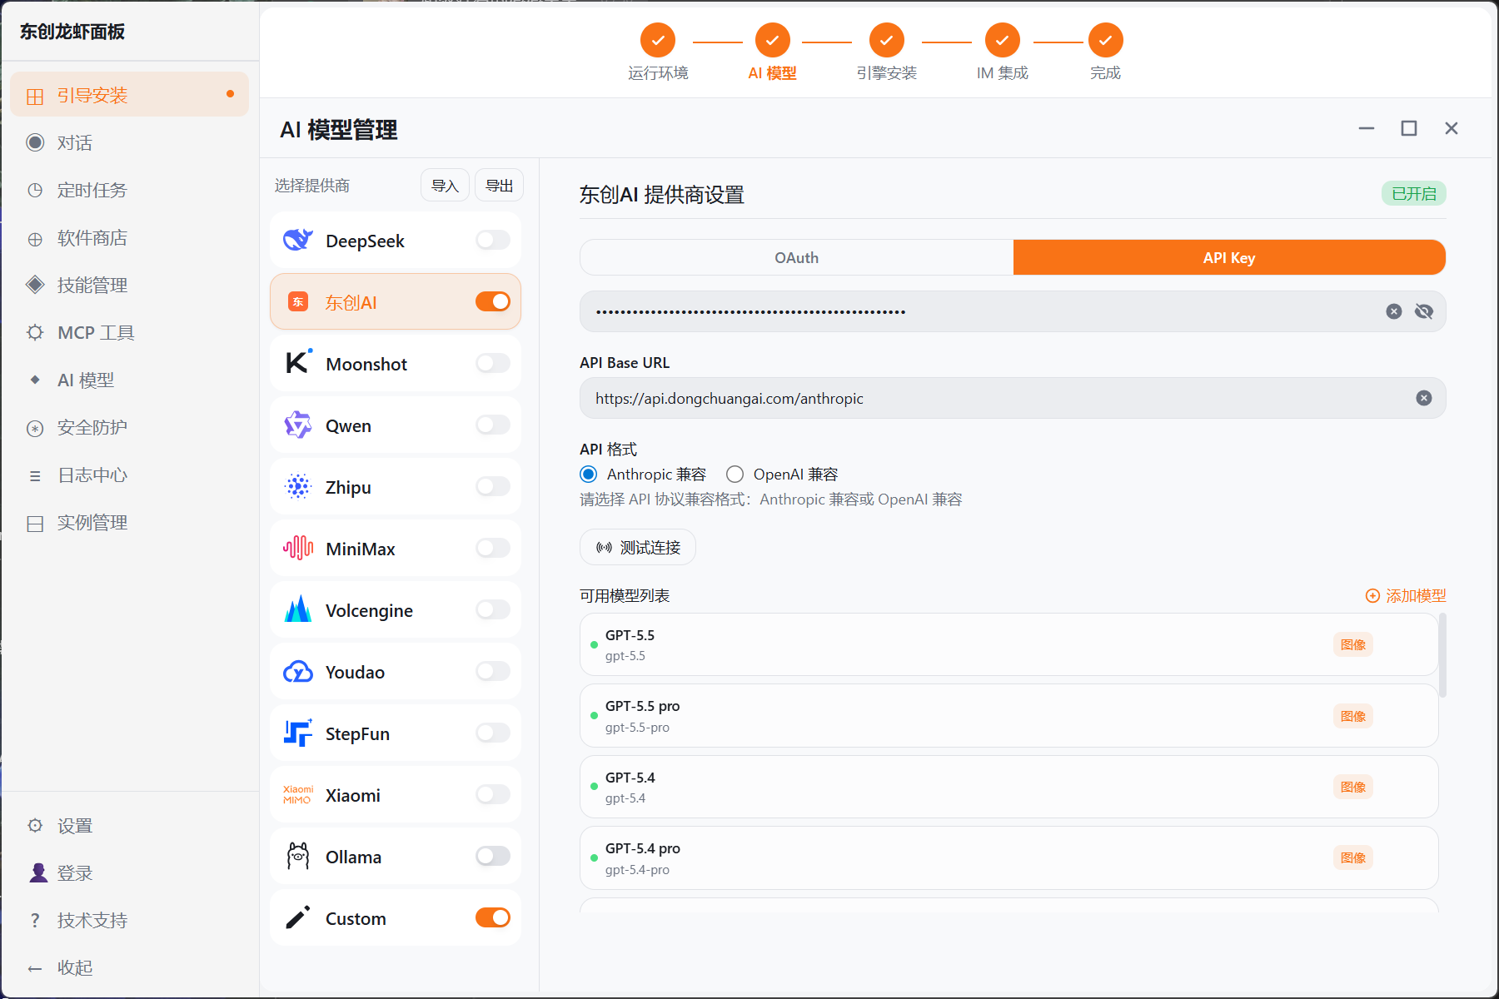Image resolution: width=1499 pixels, height=999 pixels.
Task: Click the 安全防护 shield sidebar icon
Action: [x=35, y=429]
